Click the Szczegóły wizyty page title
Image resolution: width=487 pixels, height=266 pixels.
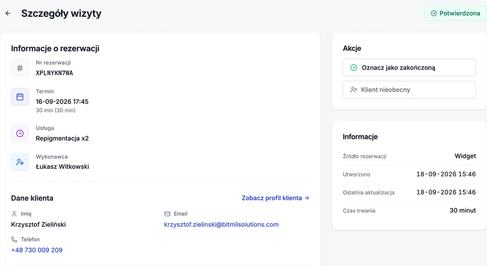(61, 13)
